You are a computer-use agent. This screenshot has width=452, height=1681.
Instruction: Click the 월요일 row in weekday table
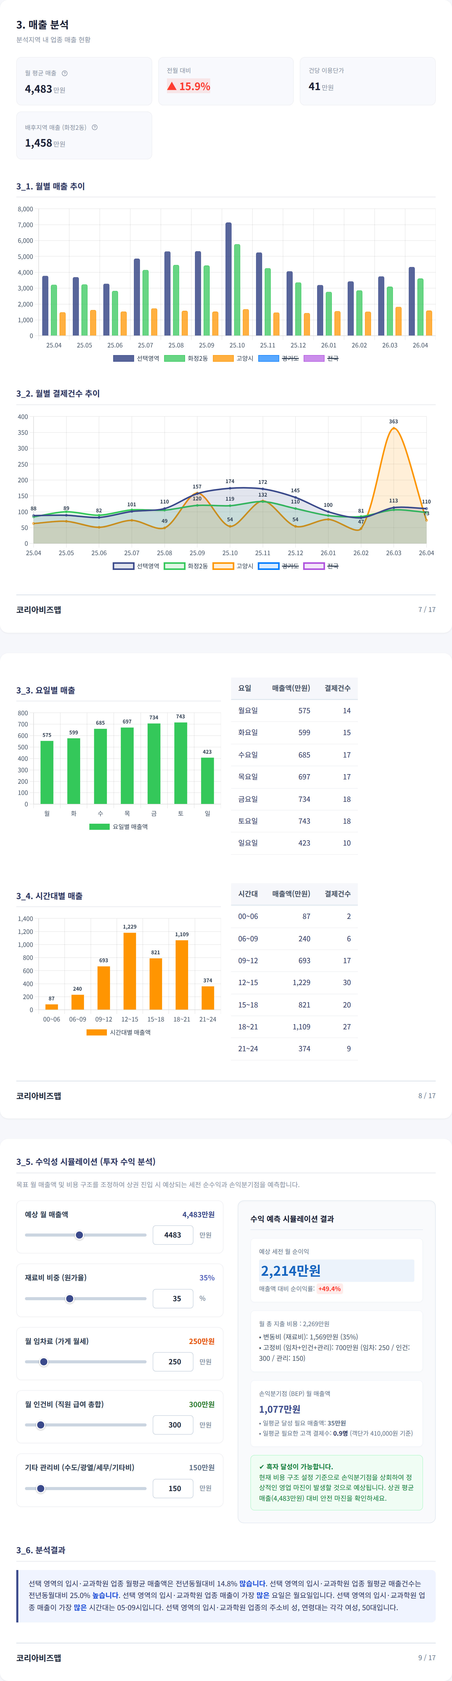[x=294, y=711]
